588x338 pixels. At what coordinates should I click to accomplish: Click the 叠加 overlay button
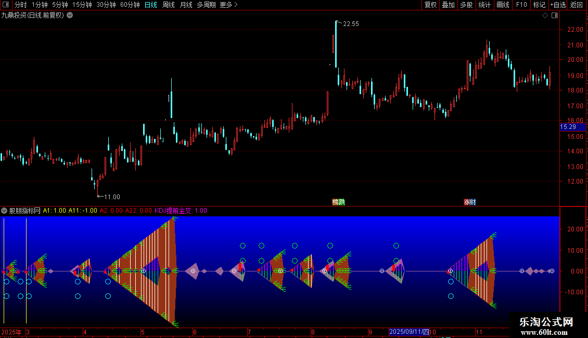448,5
